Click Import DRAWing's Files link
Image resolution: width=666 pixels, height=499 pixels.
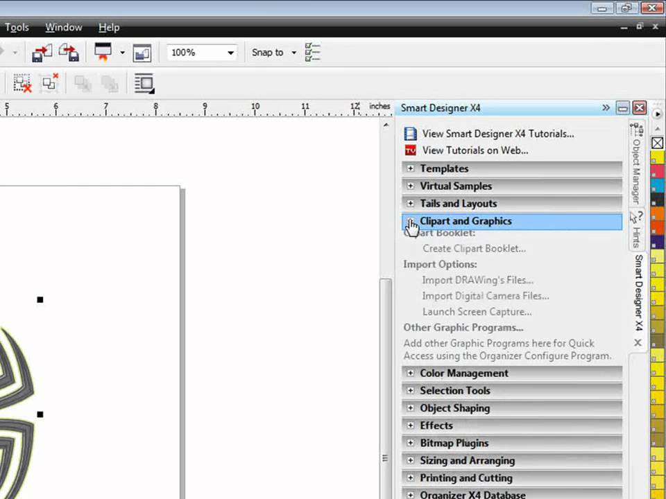(477, 280)
